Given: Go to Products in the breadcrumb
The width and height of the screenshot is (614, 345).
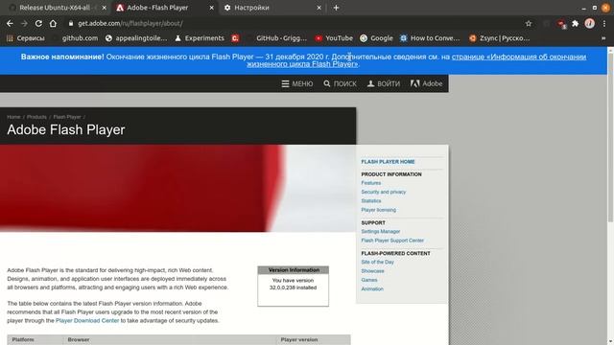Looking at the screenshot, I should coord(36,117).
